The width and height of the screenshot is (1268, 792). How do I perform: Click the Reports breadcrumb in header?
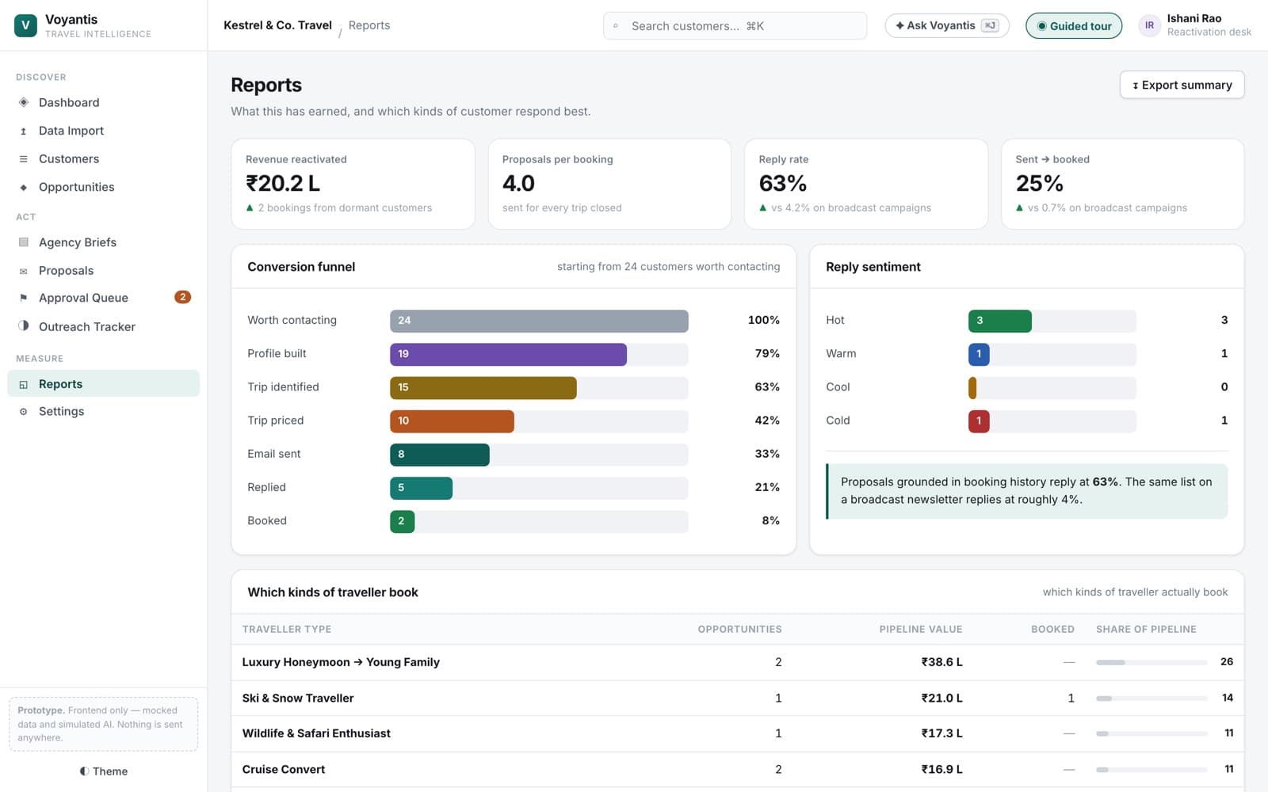pos(369,25)
